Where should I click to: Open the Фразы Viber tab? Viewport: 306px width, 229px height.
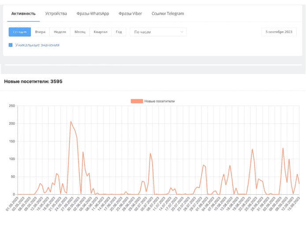point(130,14)
